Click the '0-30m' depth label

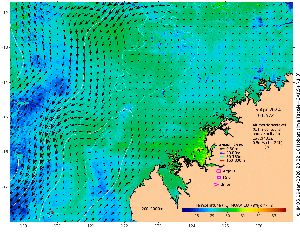232,149
